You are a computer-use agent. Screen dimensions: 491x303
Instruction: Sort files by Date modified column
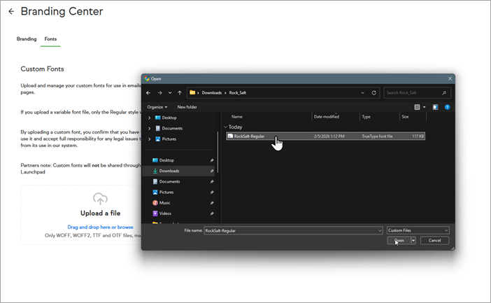pos(327,117)
